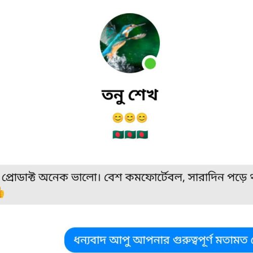Click the green online status dot
Screen dimensions: 253x253
coord(150,63)
